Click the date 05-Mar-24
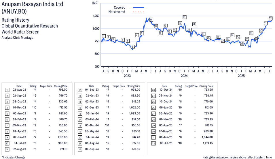Image resolution: width=275 pixels, height=159 pixels. click(x=92, y=125)
